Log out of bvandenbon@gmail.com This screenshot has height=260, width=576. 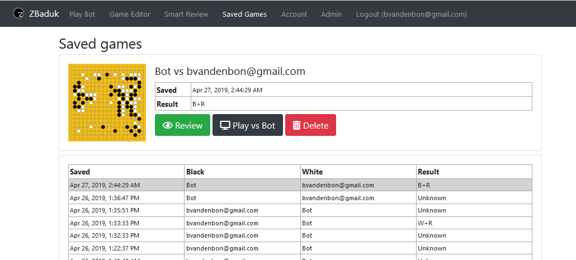point(411,14)
